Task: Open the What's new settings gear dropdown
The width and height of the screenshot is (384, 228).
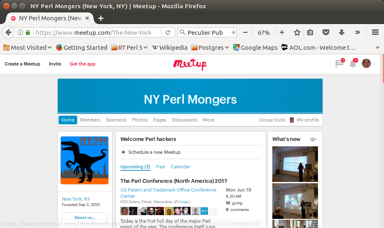Action: pos(313,139)
